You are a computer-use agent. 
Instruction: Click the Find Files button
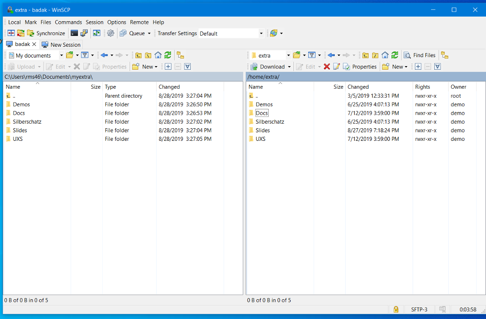click(x=420, y=55)
